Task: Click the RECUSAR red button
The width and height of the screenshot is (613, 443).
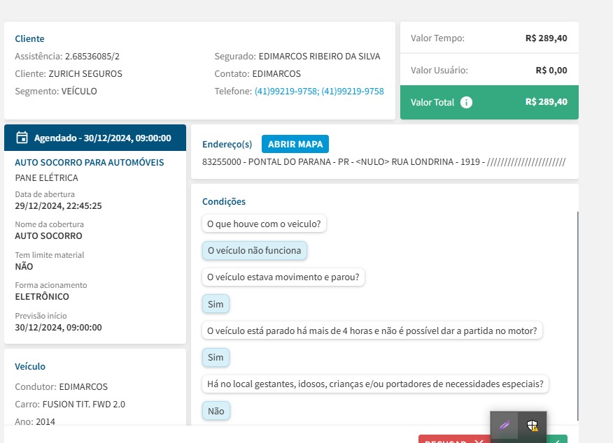Action: pos(445,440)
